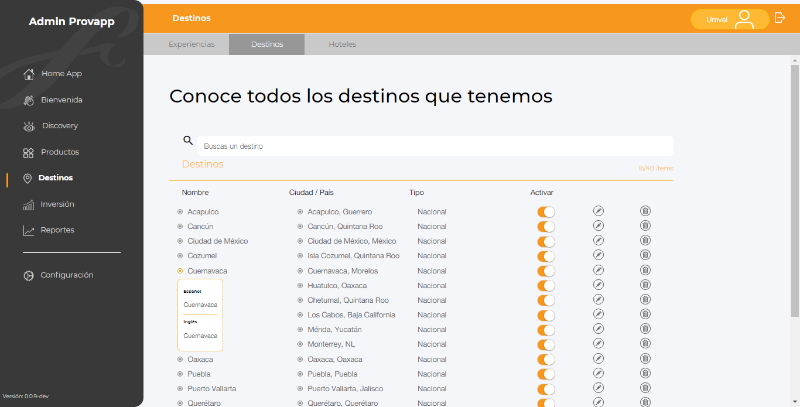
Task: Click the Discovery eye icon
Action: [x=29, y=126]
